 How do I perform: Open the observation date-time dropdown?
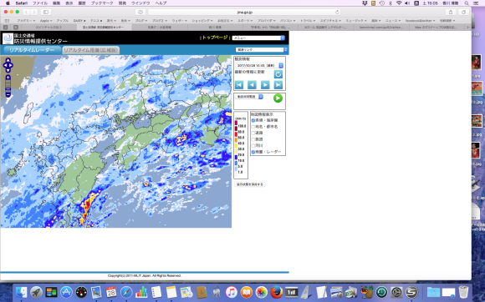[x=259, y=65]
